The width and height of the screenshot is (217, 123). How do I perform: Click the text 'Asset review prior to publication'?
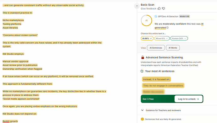click(x=20, y=65)
